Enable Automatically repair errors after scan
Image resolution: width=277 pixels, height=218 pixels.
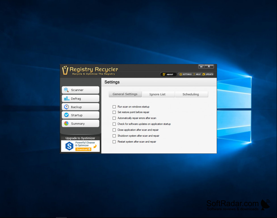pos(114,118)
